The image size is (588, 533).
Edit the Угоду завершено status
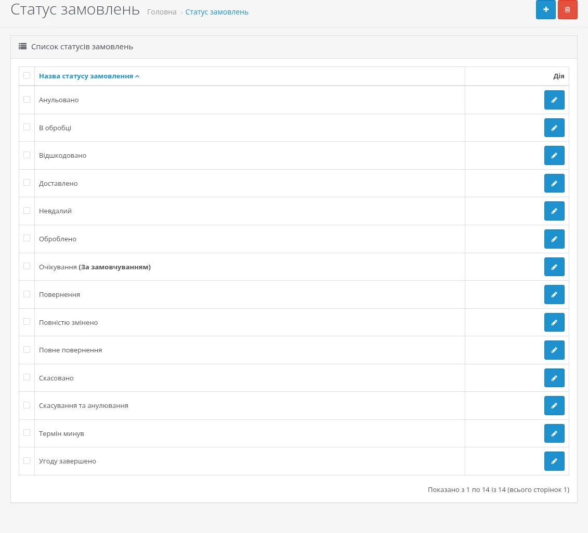[554, 461]
